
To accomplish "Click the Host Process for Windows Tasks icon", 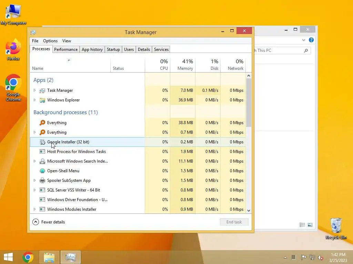I will 42,152.
